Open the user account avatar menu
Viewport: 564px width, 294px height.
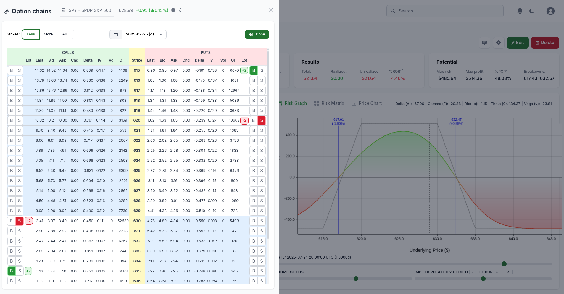pos(550,11)
